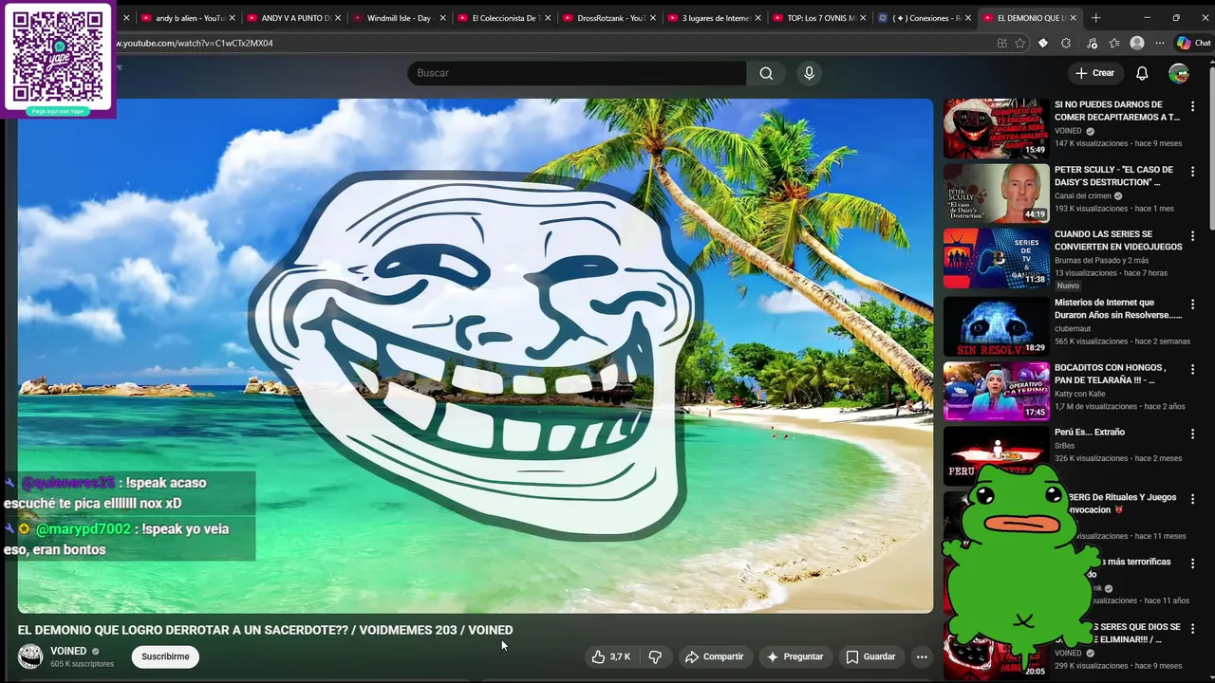This screenshot has width=1215, height=683.
Task: Close the 'TOP: Los 7 OVNIS' tab
Action: pyautogui.click(x=864, y=18)
